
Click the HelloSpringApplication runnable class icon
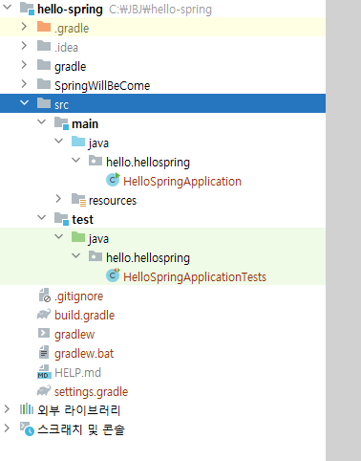pos(113,180)
